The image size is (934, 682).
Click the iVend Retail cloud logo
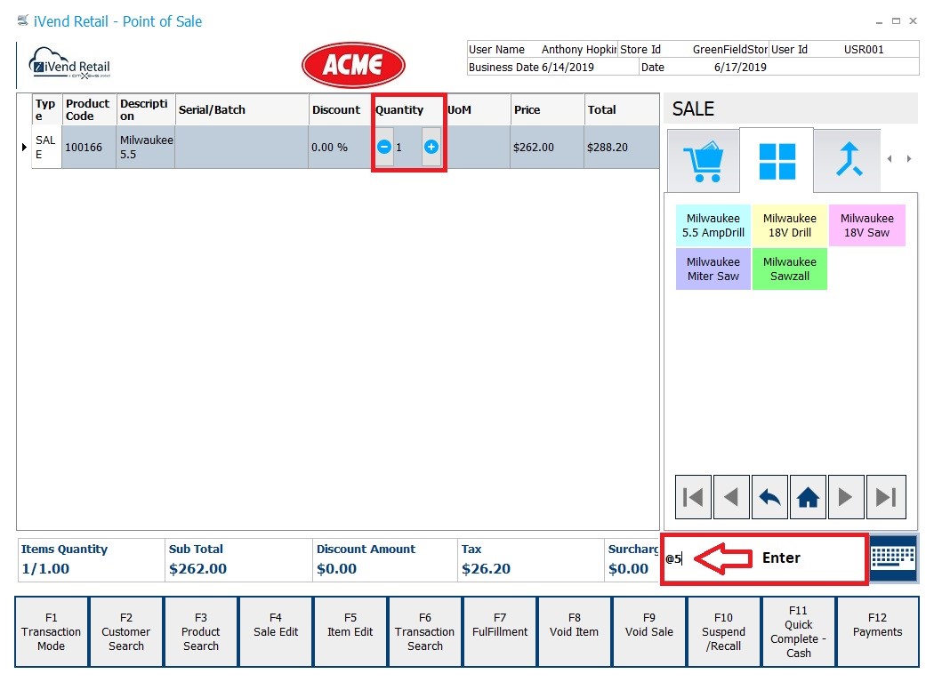[x=69, y=63]
